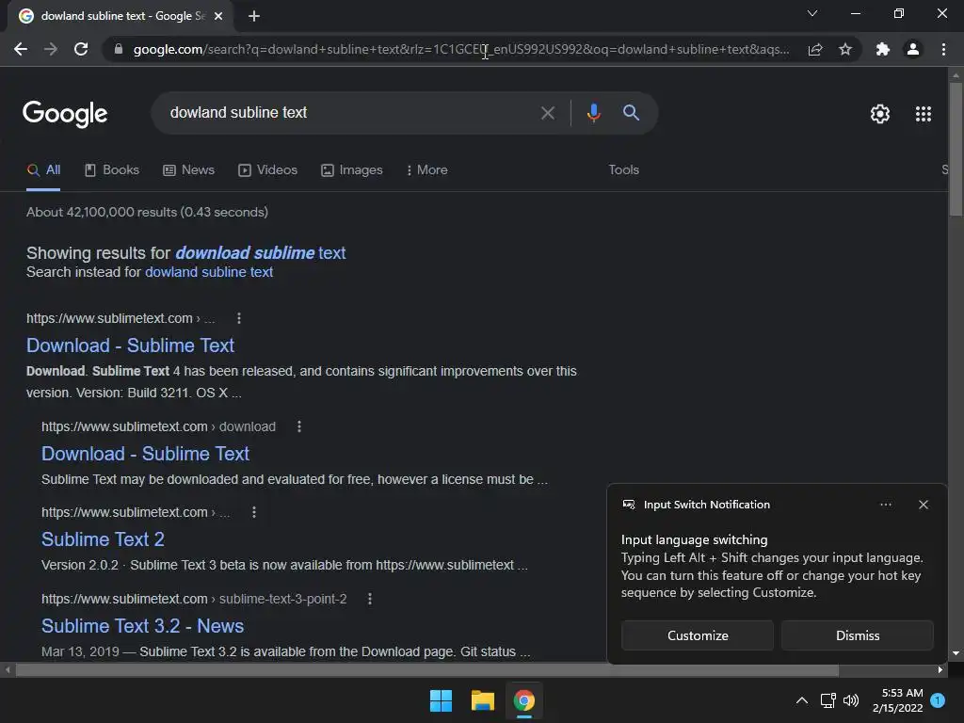
Task: Switch to the Books tab
Action: tap(112, 170)
